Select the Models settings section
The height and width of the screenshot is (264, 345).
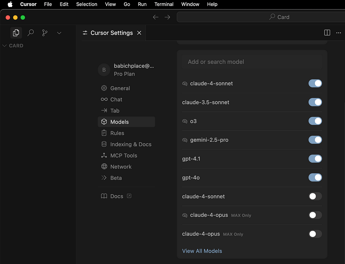[x=126, y=122]
